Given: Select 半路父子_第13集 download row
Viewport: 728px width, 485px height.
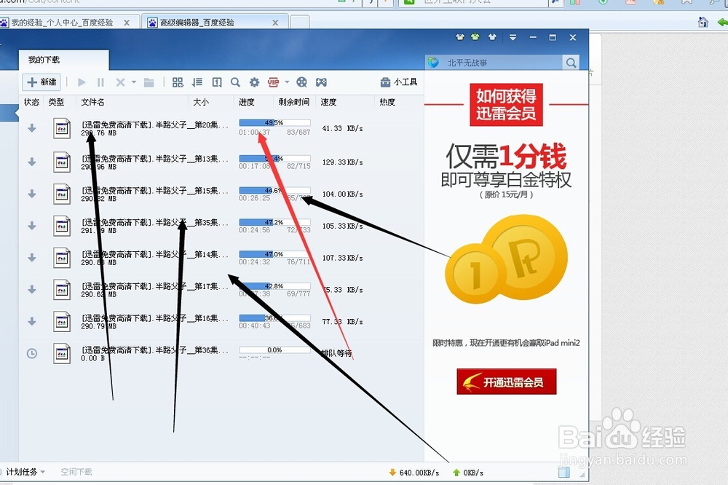Looking at the screenshot, I should click(x=221, y=162).
